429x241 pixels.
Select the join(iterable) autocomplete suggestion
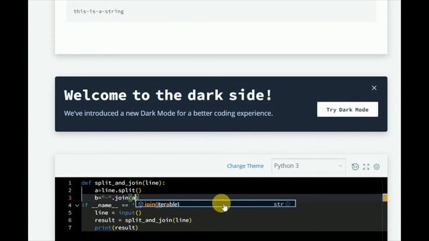click(x=215, y=204)
